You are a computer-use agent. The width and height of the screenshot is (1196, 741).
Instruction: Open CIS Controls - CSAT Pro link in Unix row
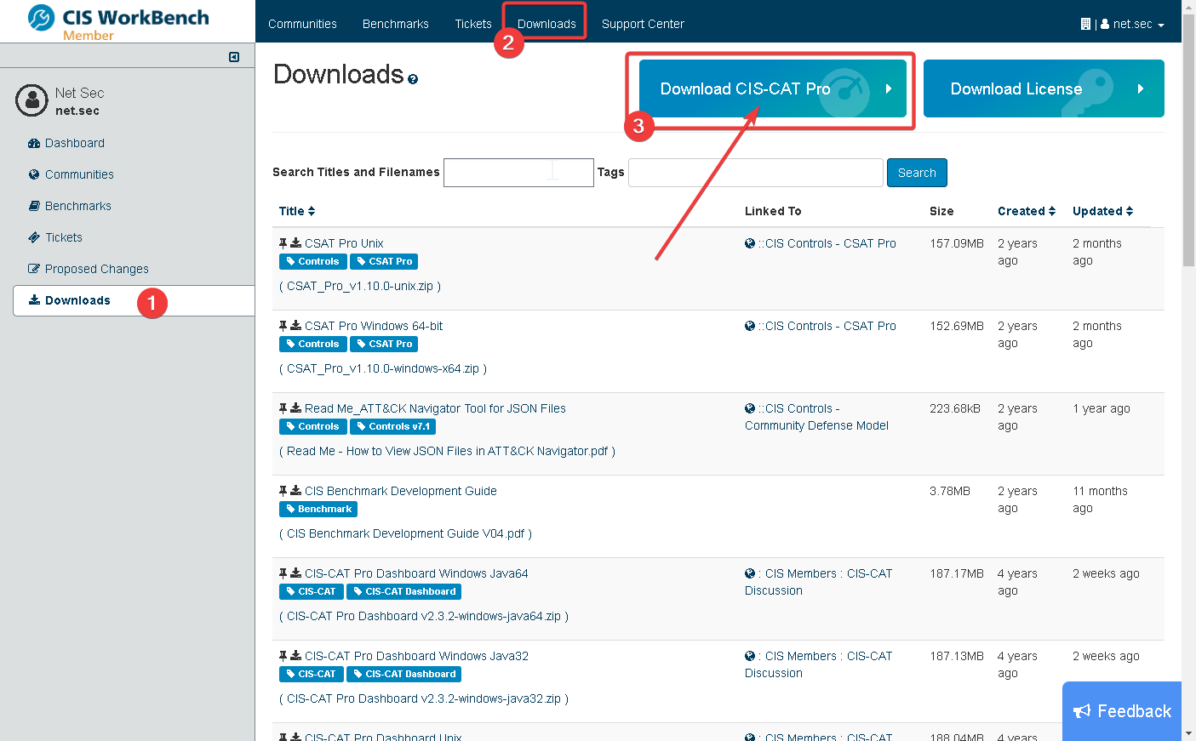click(827, 243)
